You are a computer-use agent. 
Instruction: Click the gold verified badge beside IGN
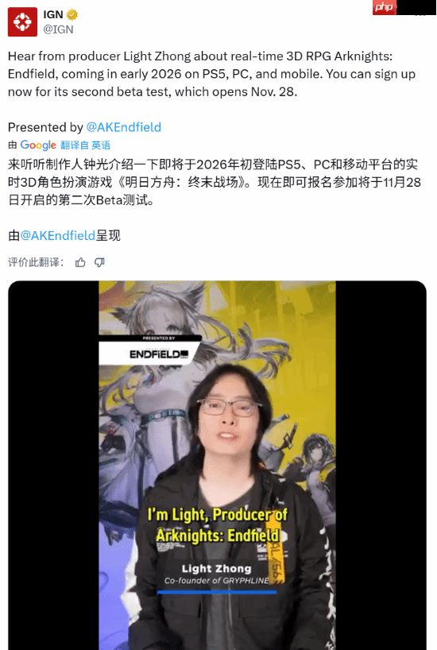pos(72,15)
